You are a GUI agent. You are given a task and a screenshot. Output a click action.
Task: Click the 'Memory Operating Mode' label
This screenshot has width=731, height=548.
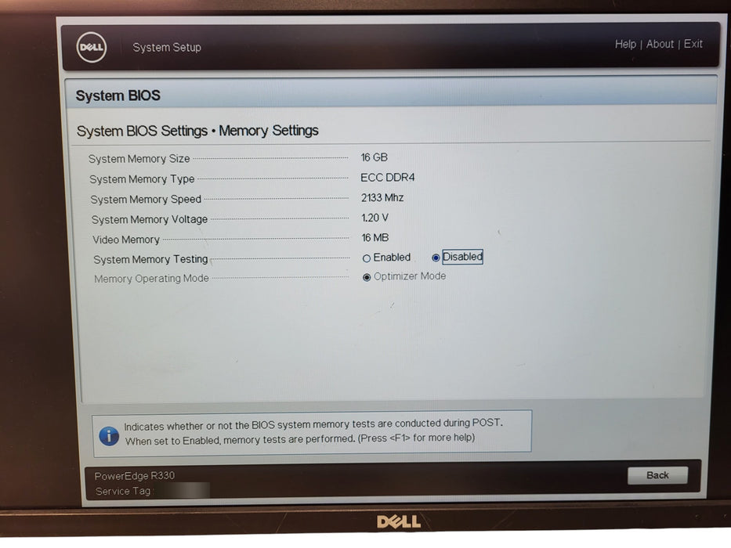(151, 279)
